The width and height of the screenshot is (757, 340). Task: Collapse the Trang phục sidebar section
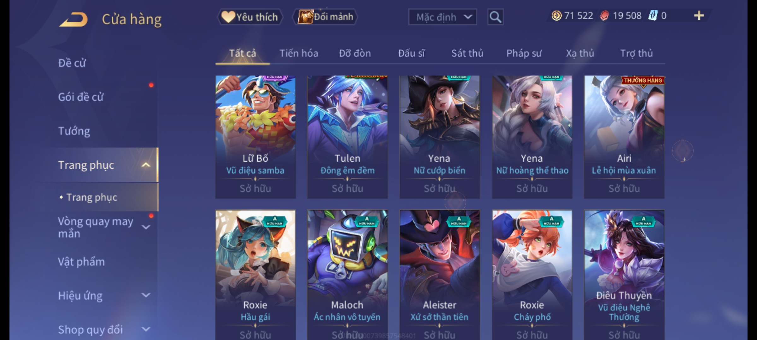coord(146,165)
